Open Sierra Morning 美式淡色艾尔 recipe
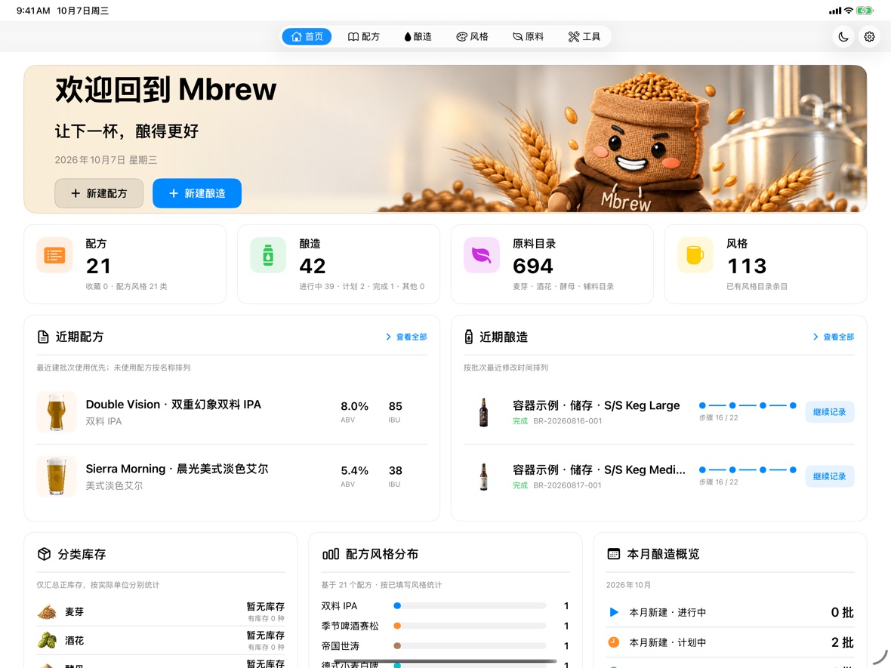This screenshot has height=668, width=891. click(x=232, y=476)
